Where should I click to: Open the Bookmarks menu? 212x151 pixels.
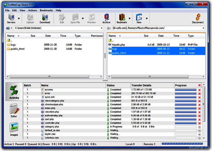46,10
